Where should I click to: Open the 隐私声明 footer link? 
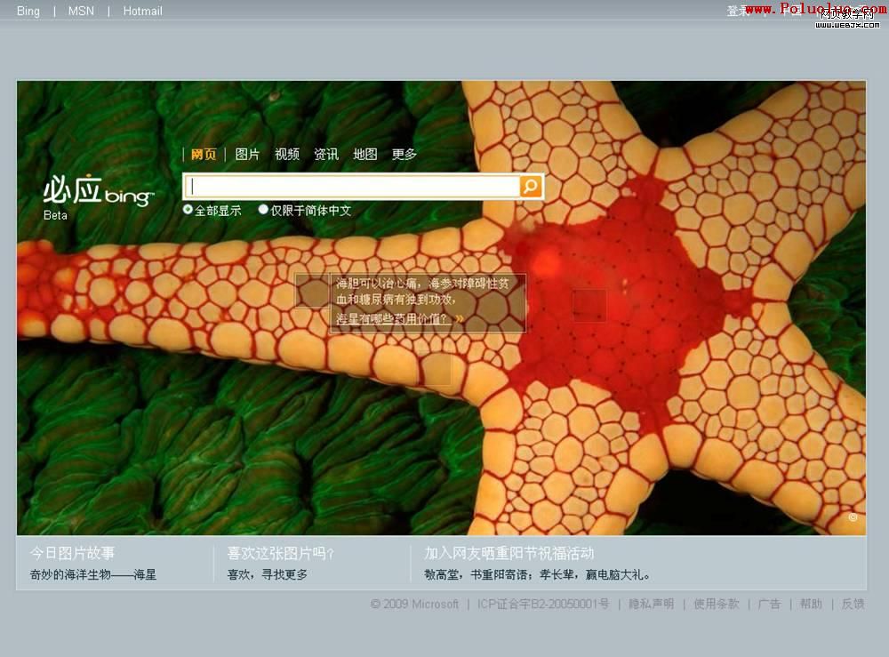[651, 605]
